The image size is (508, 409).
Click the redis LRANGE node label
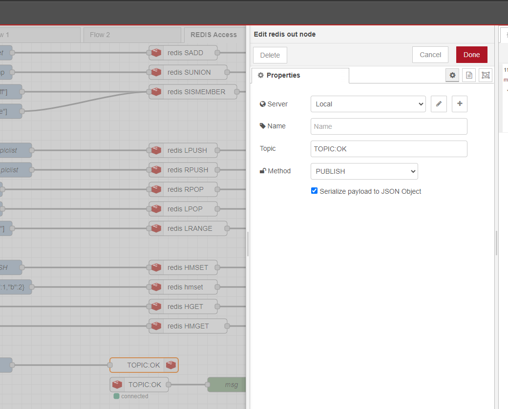click(190, 228)
